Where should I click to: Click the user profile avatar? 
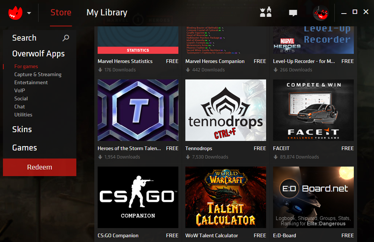point(321,13)
